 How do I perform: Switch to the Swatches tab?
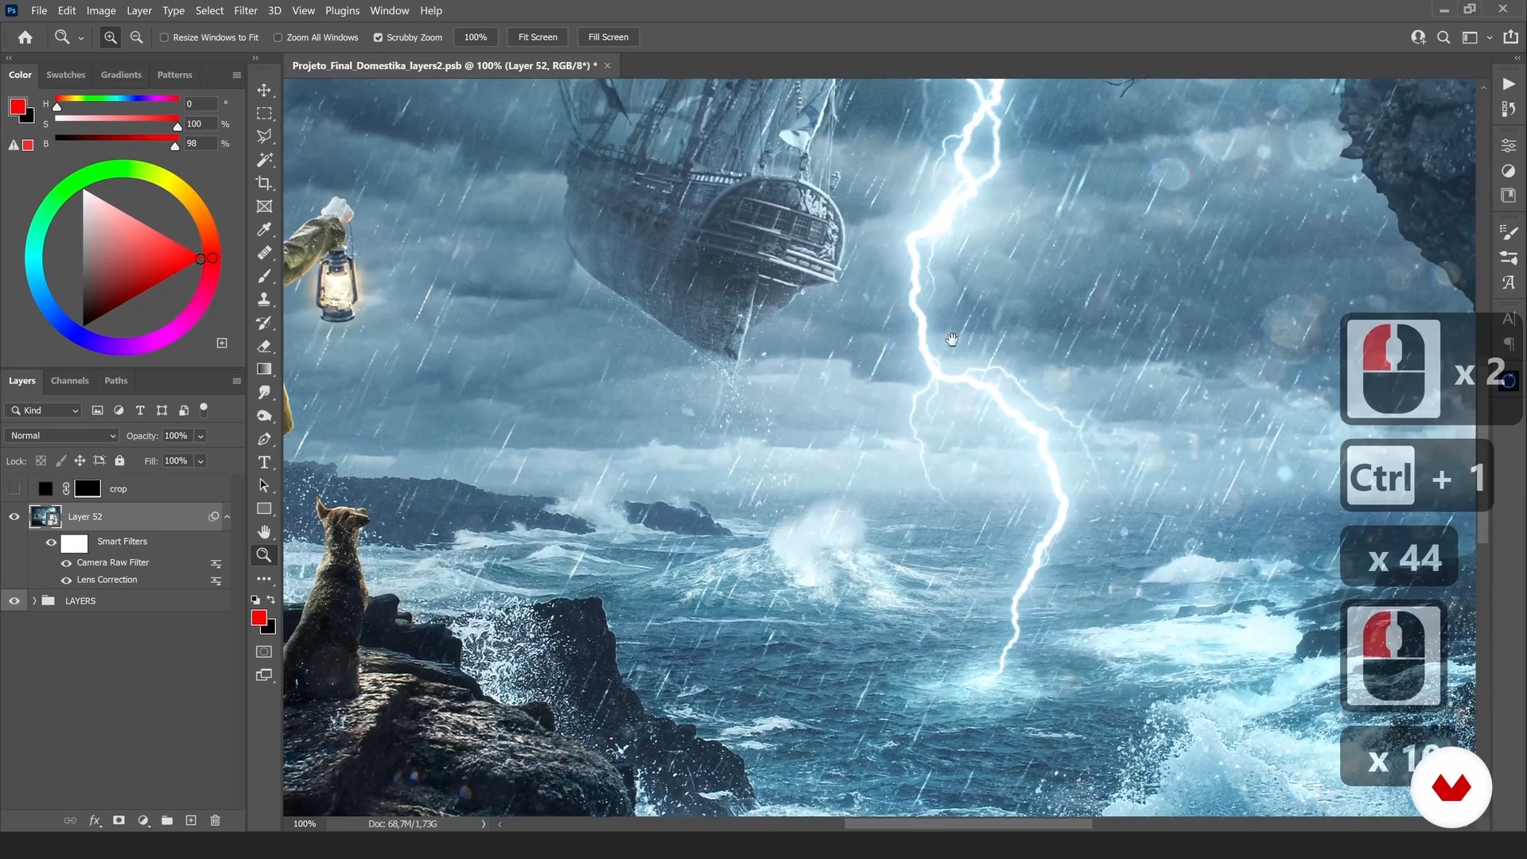click(65, 75)
